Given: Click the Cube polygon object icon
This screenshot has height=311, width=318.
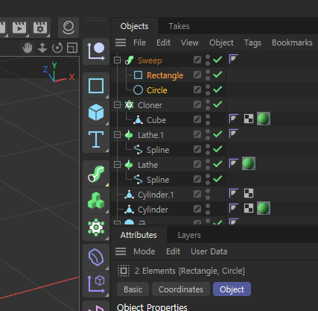Looking at the screenshot, I should coord(138,120).
